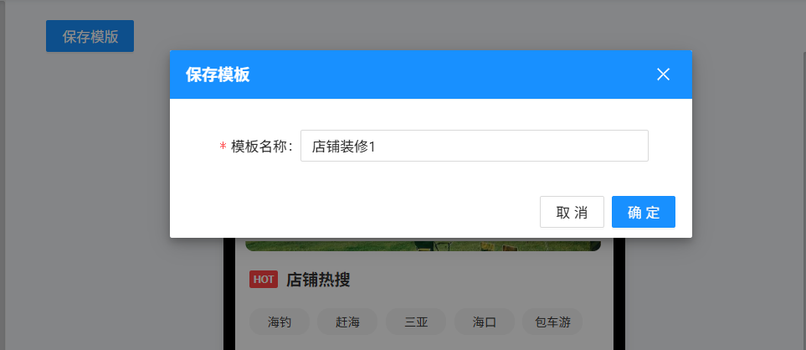The image size is (806, 350).
Task: Click the 保存模板 dialog title
Action: pos(218,75)
